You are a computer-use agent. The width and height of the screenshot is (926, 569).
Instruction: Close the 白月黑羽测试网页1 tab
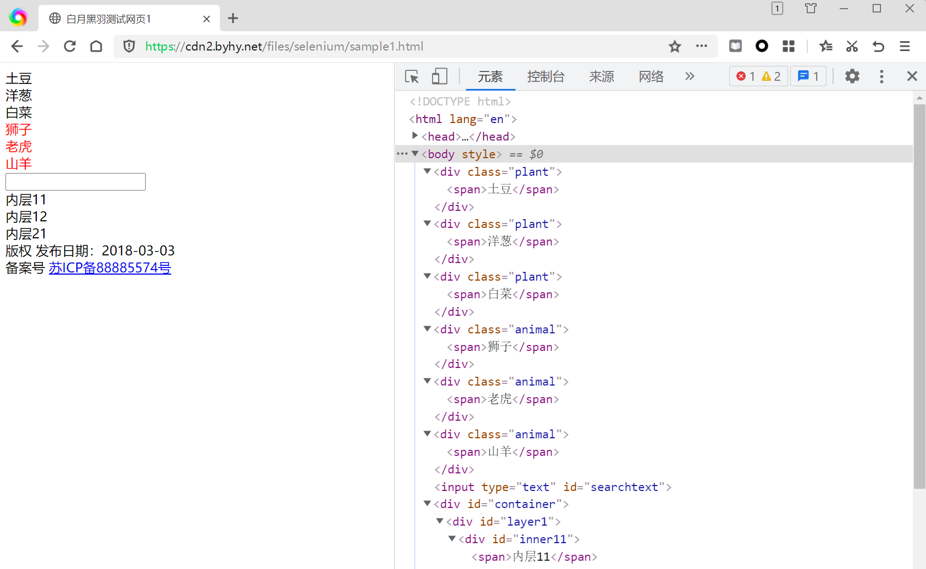click(207, 19)
